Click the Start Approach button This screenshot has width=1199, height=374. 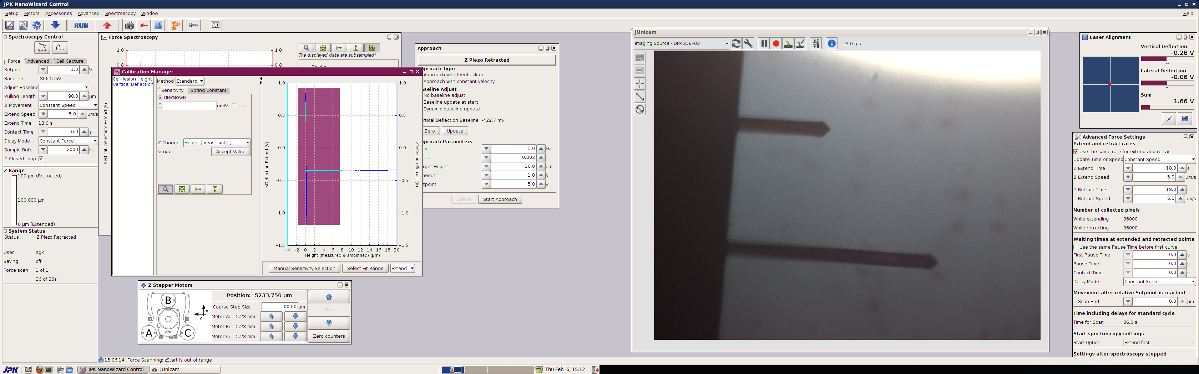pos(500,199)
